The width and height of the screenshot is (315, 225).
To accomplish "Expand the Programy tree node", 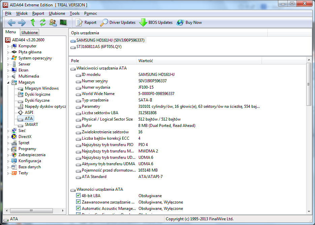I will 8,149.
